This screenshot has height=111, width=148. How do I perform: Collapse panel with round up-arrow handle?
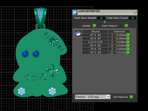[x=105, y=22]
